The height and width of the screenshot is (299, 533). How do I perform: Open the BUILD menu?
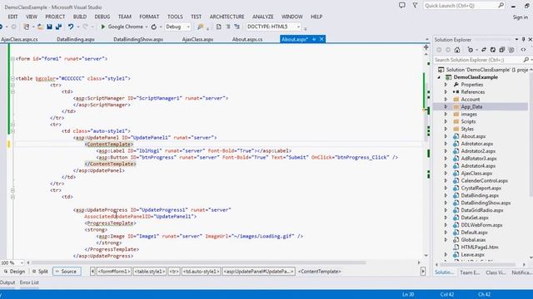[x=80, y=17]
